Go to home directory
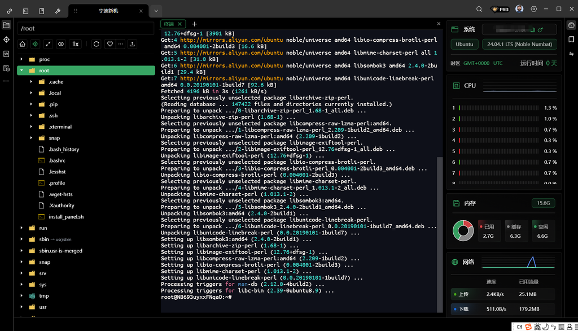 pyautogui.click(x=23, y=44)
